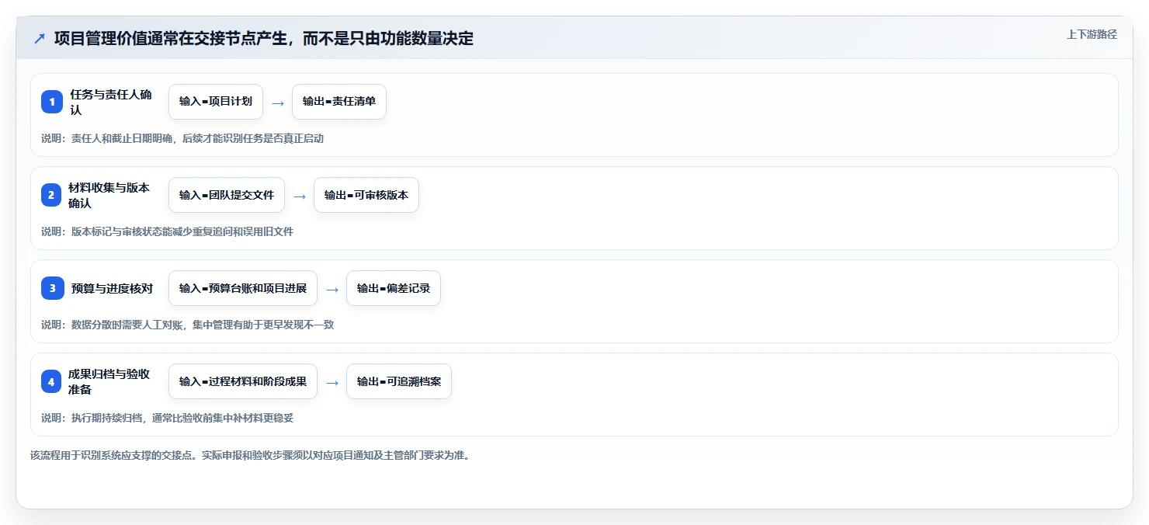Select the 输入=过程材料和阶段成果 box
1149x525 pixels.
click(x=243, y=381)
